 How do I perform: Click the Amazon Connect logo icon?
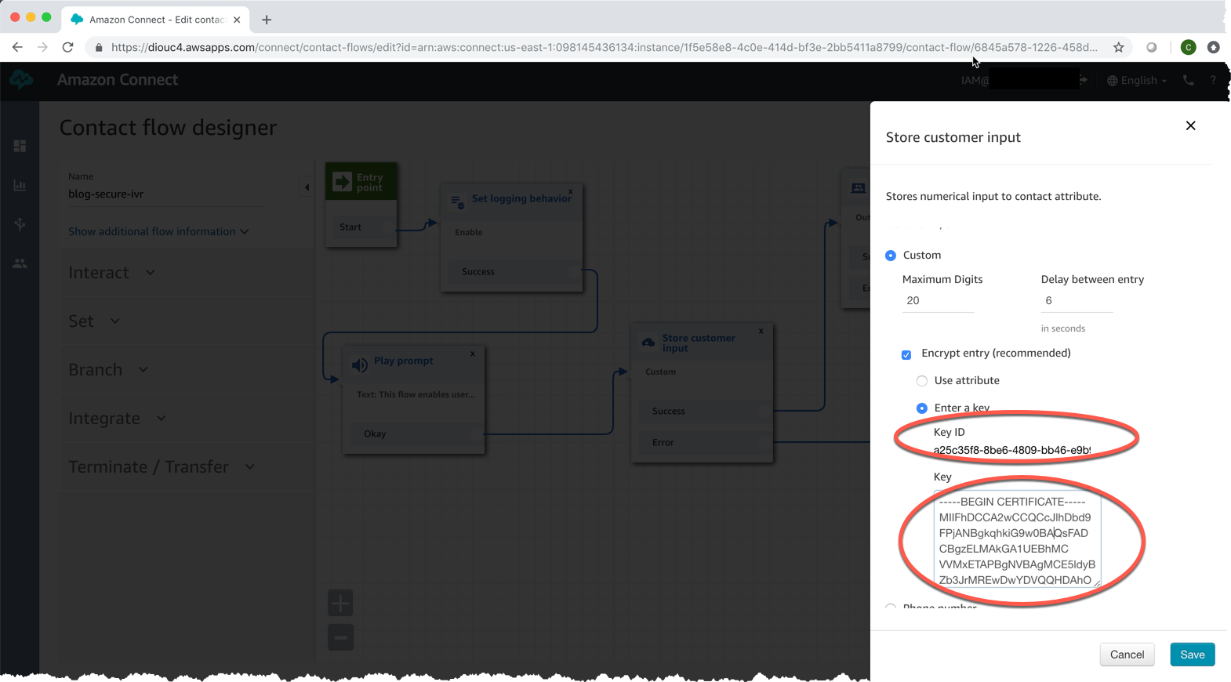click(x=21, y=79)
